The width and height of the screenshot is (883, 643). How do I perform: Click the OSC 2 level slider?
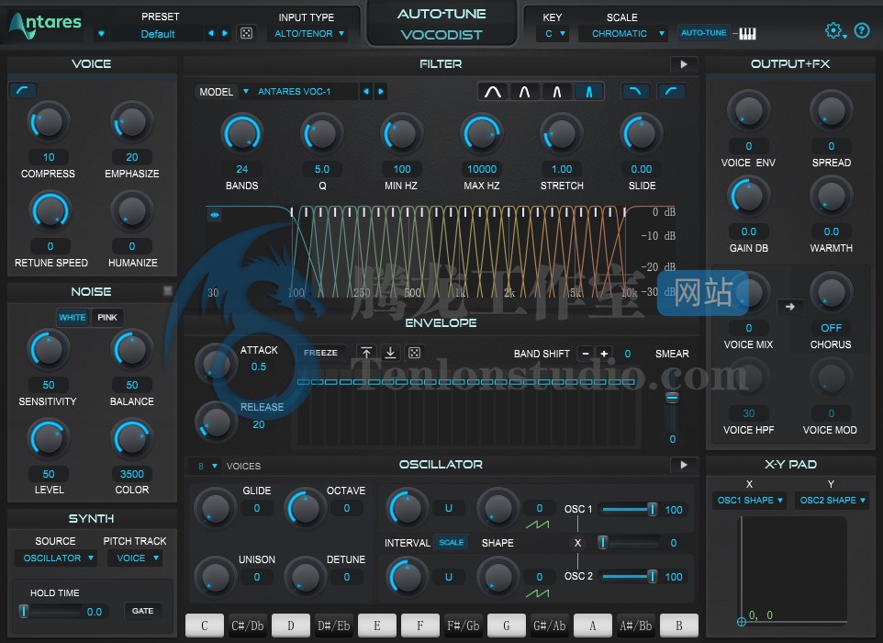pyautogui.click(x=629, y=577)
